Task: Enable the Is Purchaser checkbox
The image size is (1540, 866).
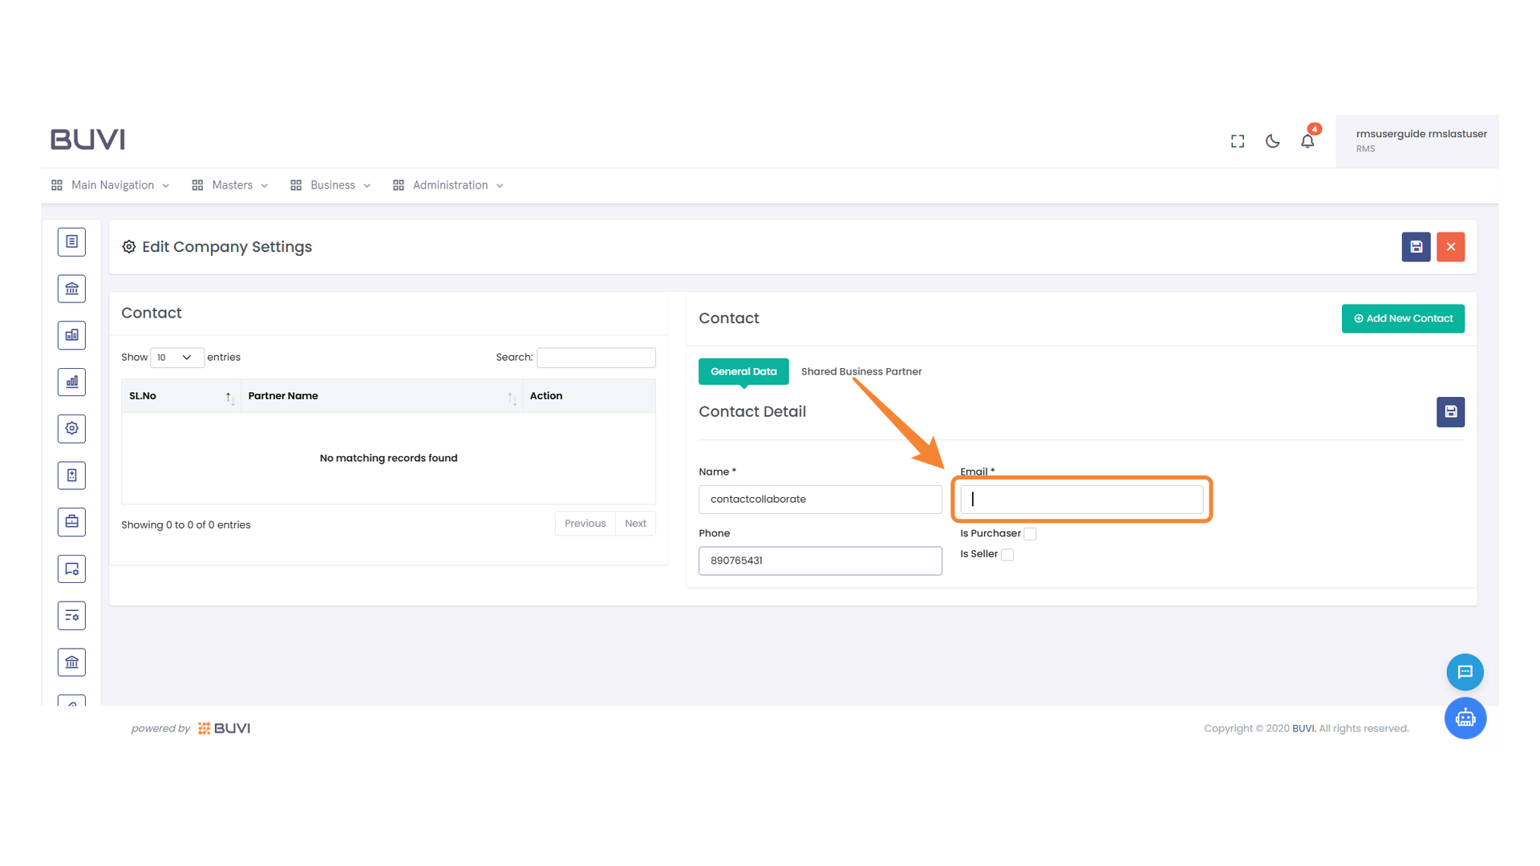Action: pyautogui.click(x=1030, y=533)
